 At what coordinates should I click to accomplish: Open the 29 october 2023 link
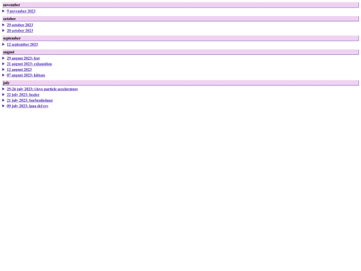click(20, 25)
